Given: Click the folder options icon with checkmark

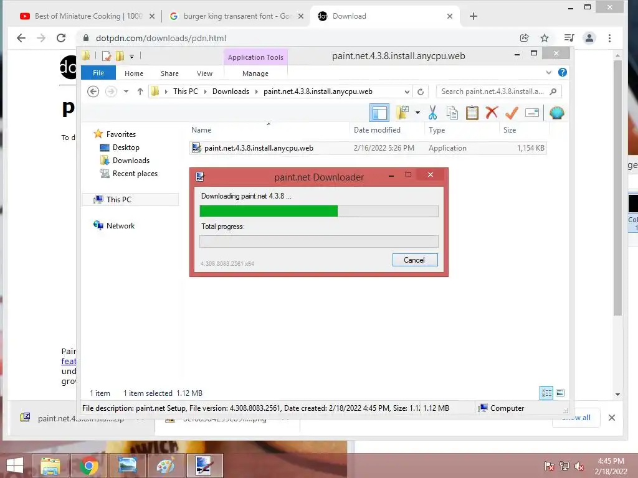Looking at the screenshot, I should tap(402, 113).
